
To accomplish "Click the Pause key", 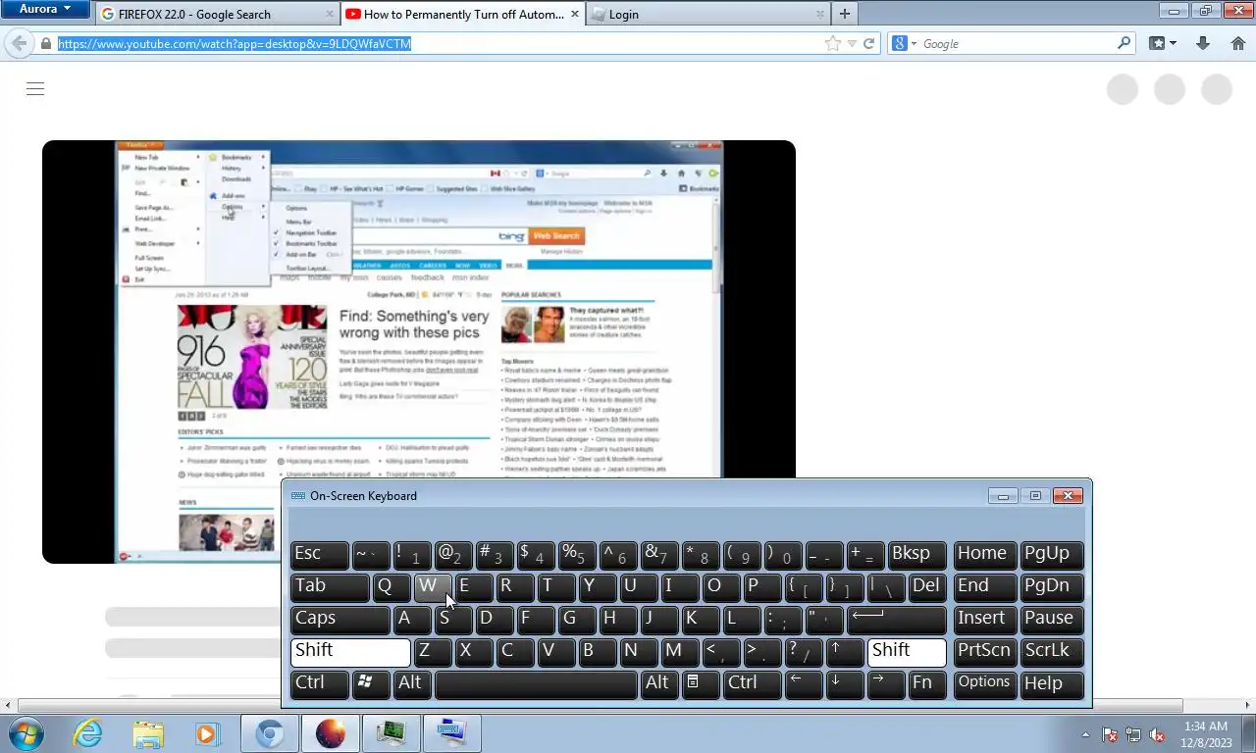I will (x=1052, y=620).
